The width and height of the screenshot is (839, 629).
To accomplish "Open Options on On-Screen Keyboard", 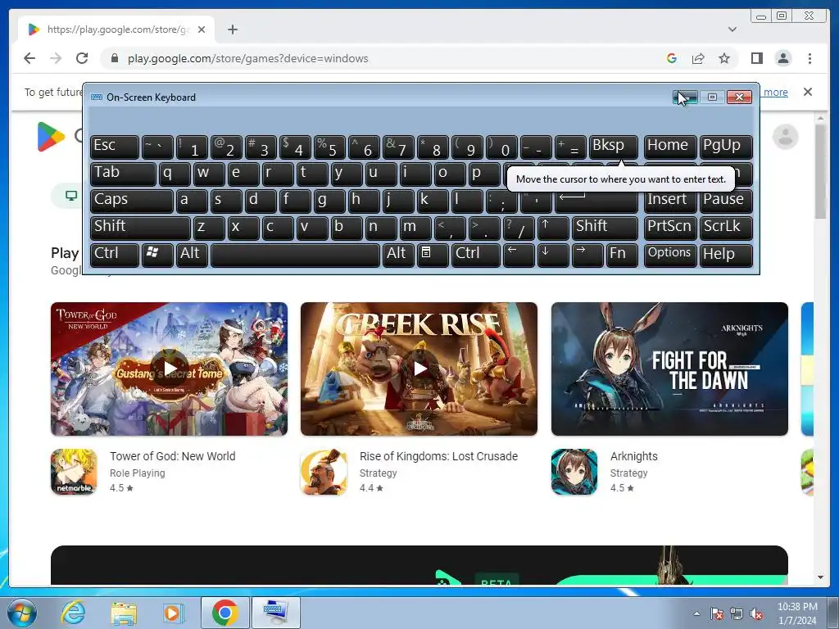I will pyautogui.click(x=670, y=255).
